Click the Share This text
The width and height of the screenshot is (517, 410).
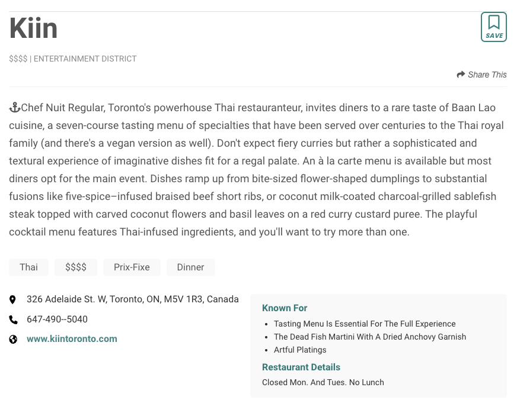pyautogui.click(x=487, y=75)
